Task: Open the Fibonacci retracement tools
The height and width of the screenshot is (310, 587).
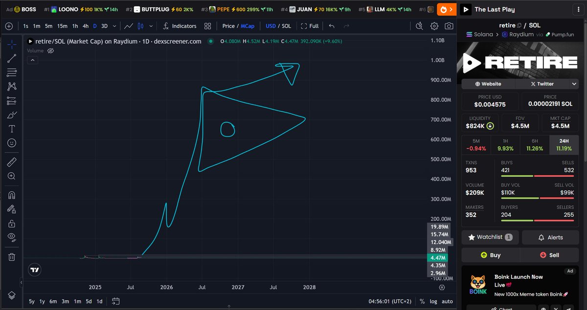Action: point(12,72)
